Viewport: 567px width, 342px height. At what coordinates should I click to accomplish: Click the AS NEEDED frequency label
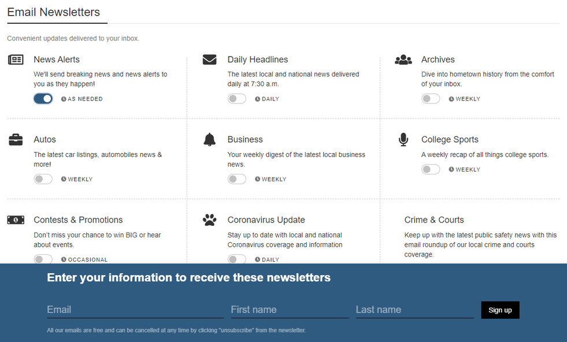[86, 99]
